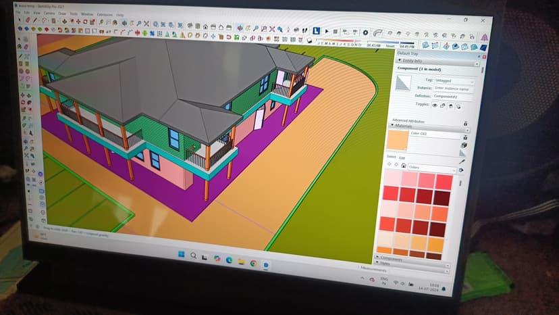
Task: Switch to Iso standard view
Action: 189,26
